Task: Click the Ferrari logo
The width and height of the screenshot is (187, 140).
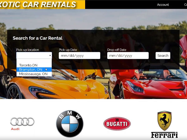Action: tap(164, 124)
